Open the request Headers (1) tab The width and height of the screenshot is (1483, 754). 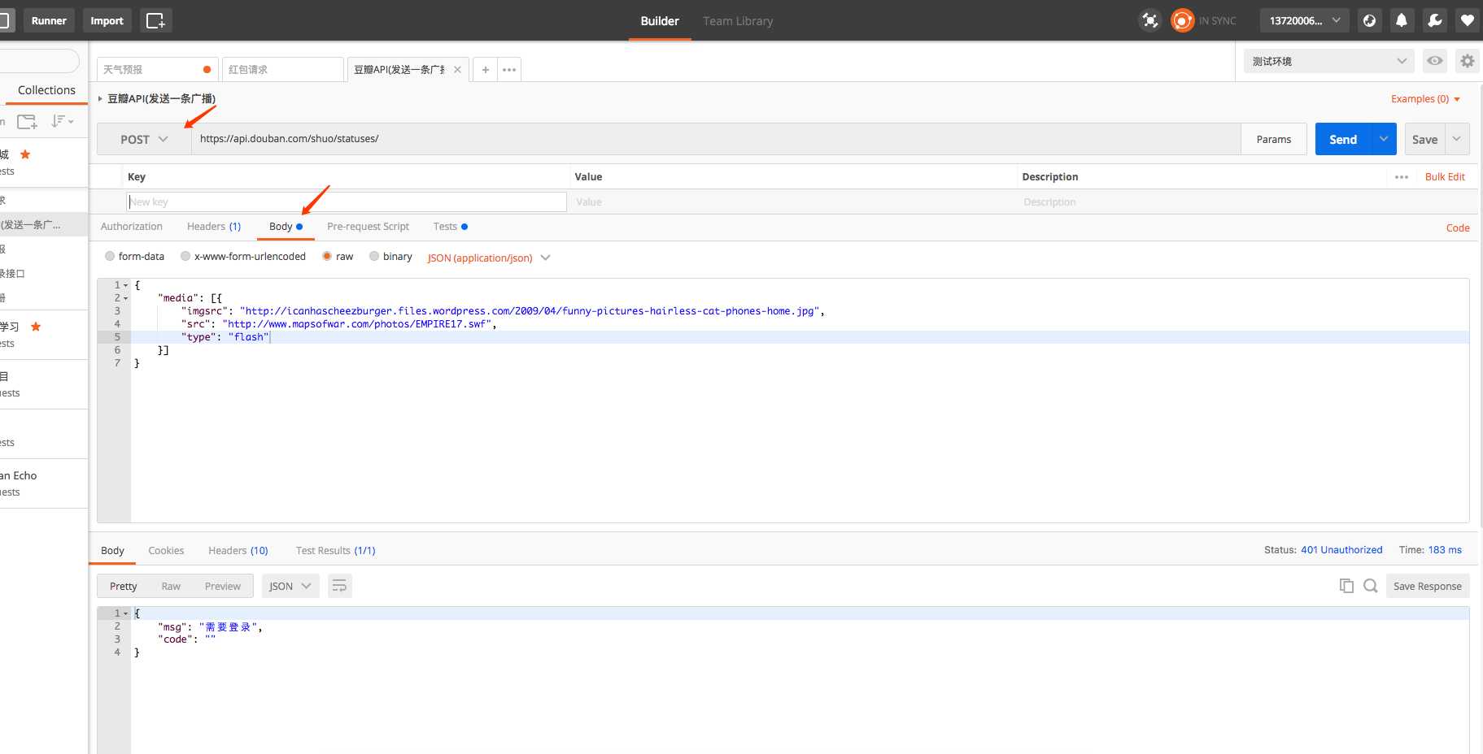(214, 227)
